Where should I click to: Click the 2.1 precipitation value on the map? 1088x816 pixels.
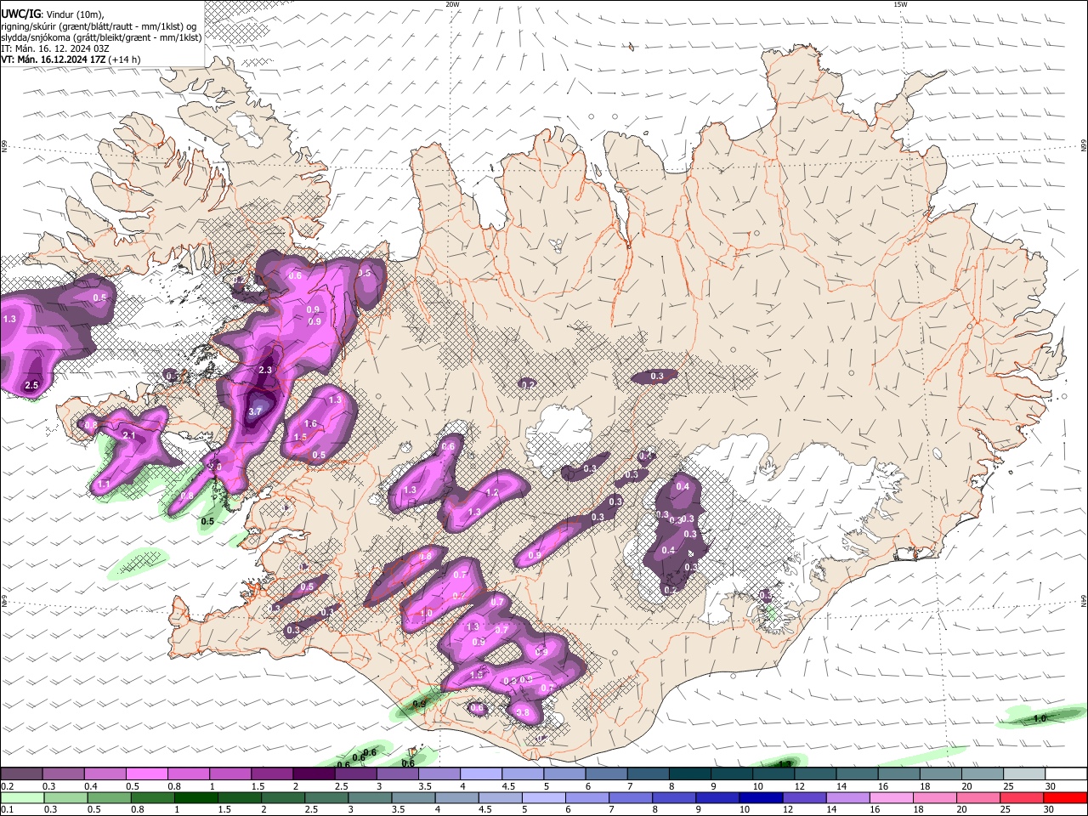coord(129,435)
